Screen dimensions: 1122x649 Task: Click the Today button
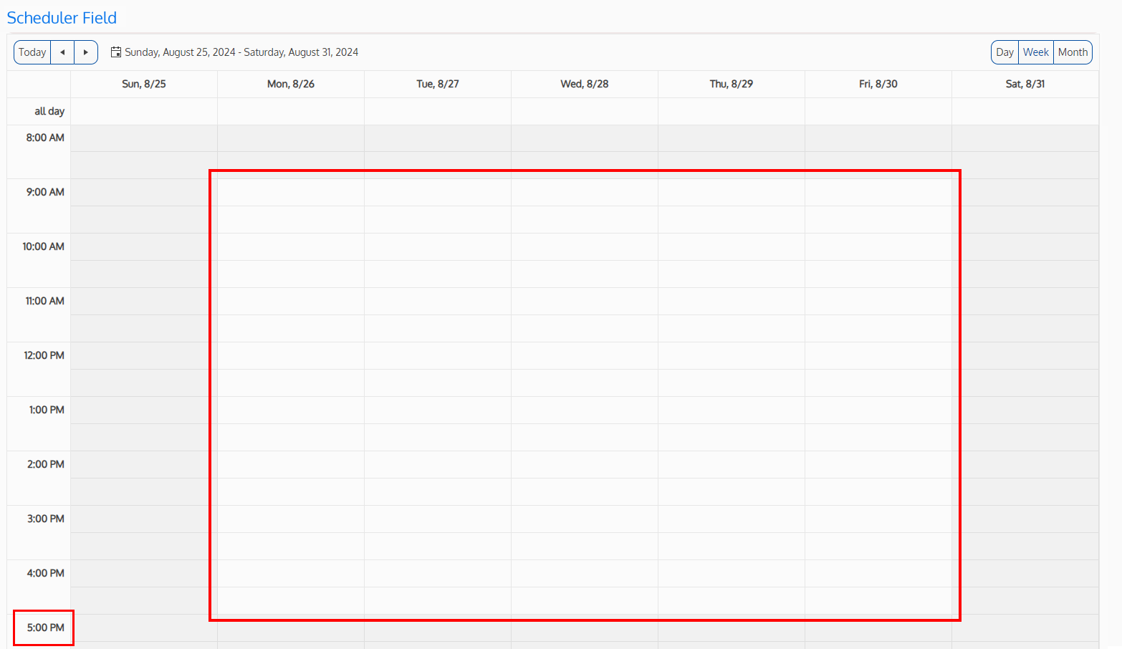32,52
